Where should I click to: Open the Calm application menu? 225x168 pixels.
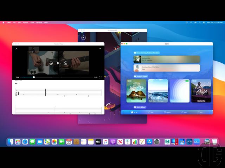click(8, 22)
